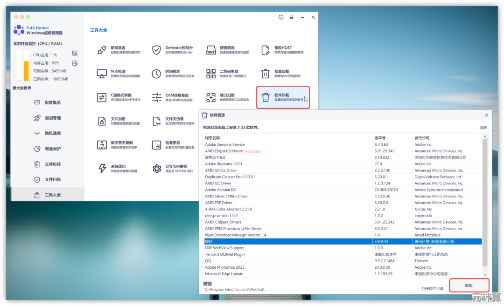Viewport: 504px width, 306px height.
Task: Select the AMD Chipset Software row
Action: (x=343, y=151)
